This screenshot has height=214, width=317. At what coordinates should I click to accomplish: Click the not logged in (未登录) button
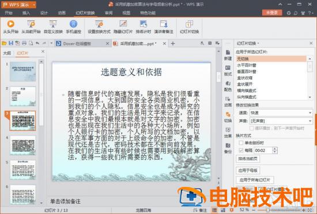[272, 13]
